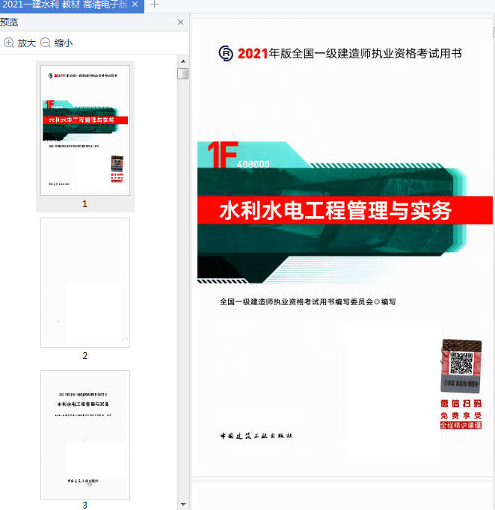Image resolution: width=495 pixels, height=510 pixels.
Task: Close the 2021一建水利 教材 document tab
Action: click(x=135, y=4)
